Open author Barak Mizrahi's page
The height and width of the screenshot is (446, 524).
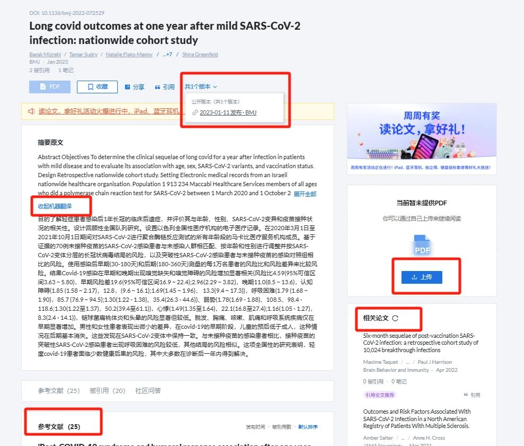45,55
